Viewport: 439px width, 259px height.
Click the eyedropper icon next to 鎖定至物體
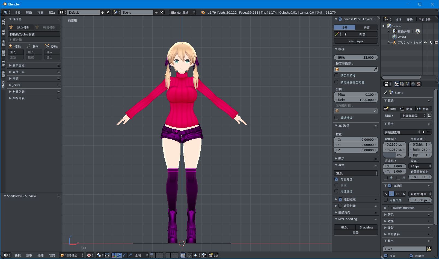(375, 69)
